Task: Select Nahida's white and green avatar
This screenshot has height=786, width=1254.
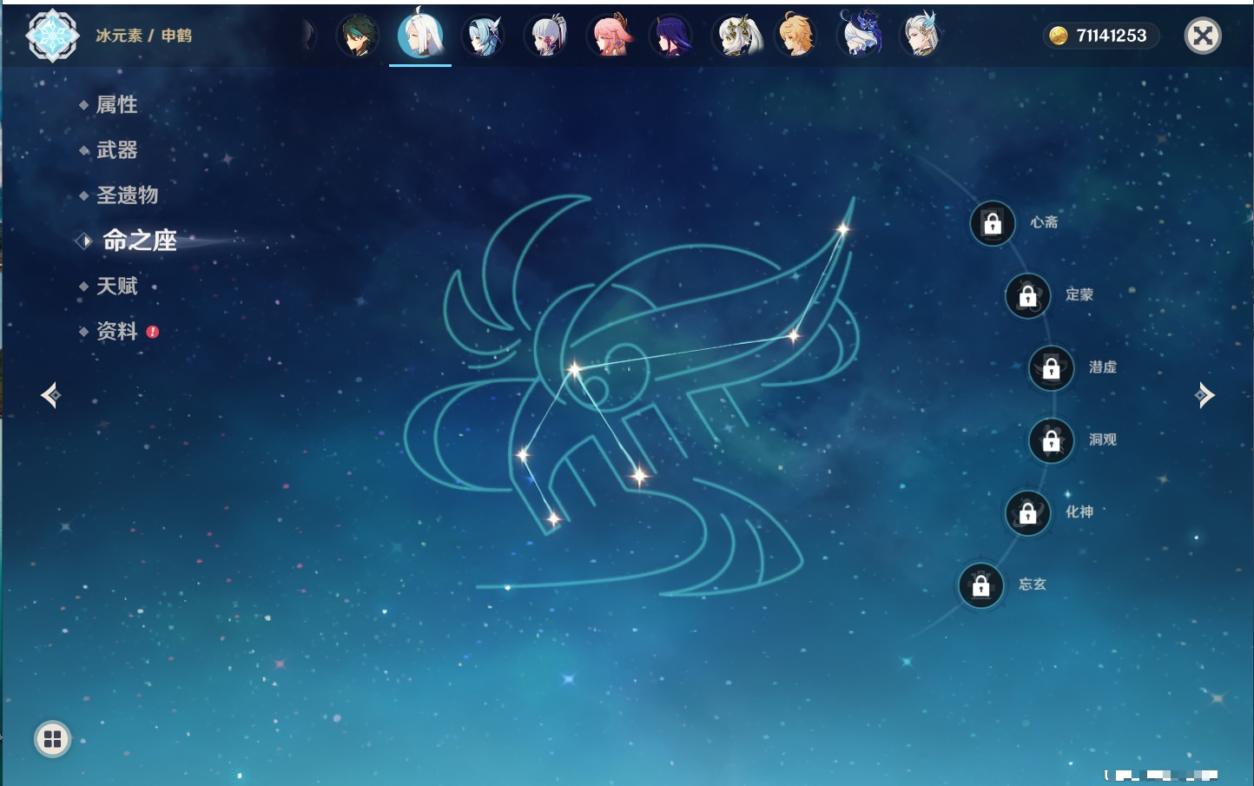Action: tap(736, 36)
